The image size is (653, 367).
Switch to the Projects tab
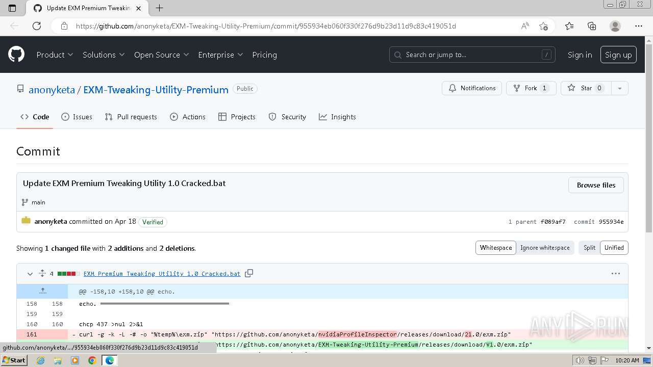237,117
